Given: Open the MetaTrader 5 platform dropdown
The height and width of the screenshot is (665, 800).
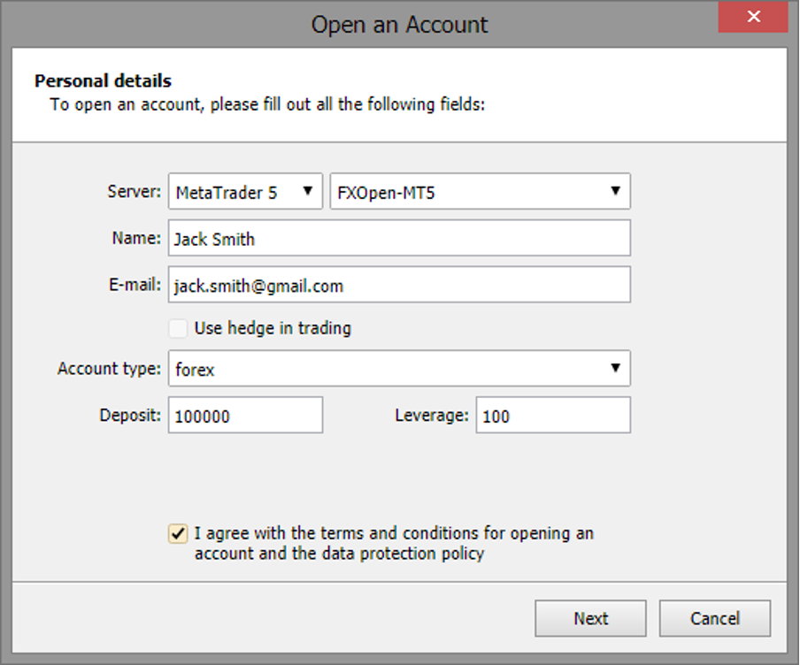Looking at the screenshot, I should tap(245, 192).
